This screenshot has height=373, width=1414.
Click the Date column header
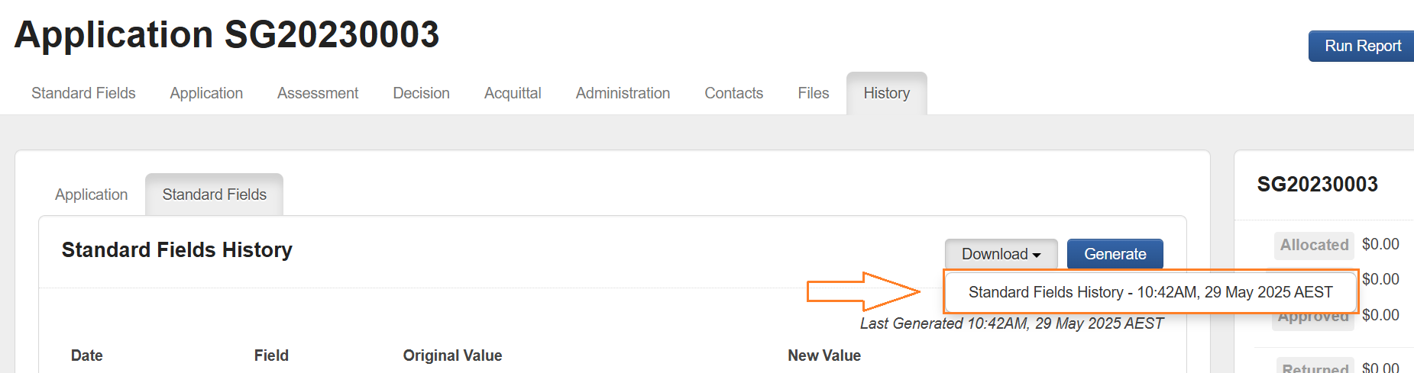tap(87, 355)
